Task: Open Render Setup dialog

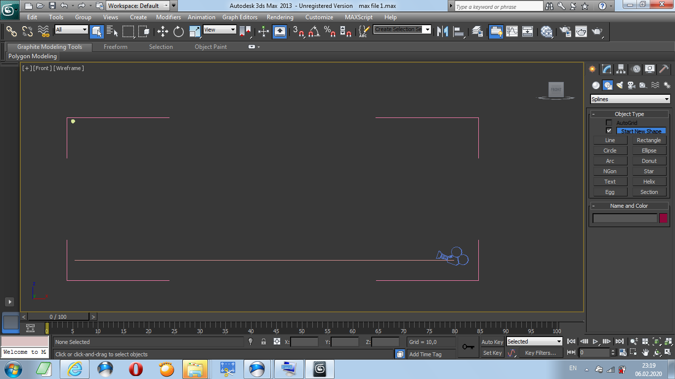Action: pyautogui.click(x=565, y=32)
